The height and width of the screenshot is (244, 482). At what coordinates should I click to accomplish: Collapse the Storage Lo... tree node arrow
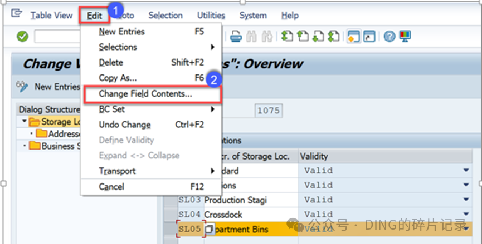pos(24,121)
